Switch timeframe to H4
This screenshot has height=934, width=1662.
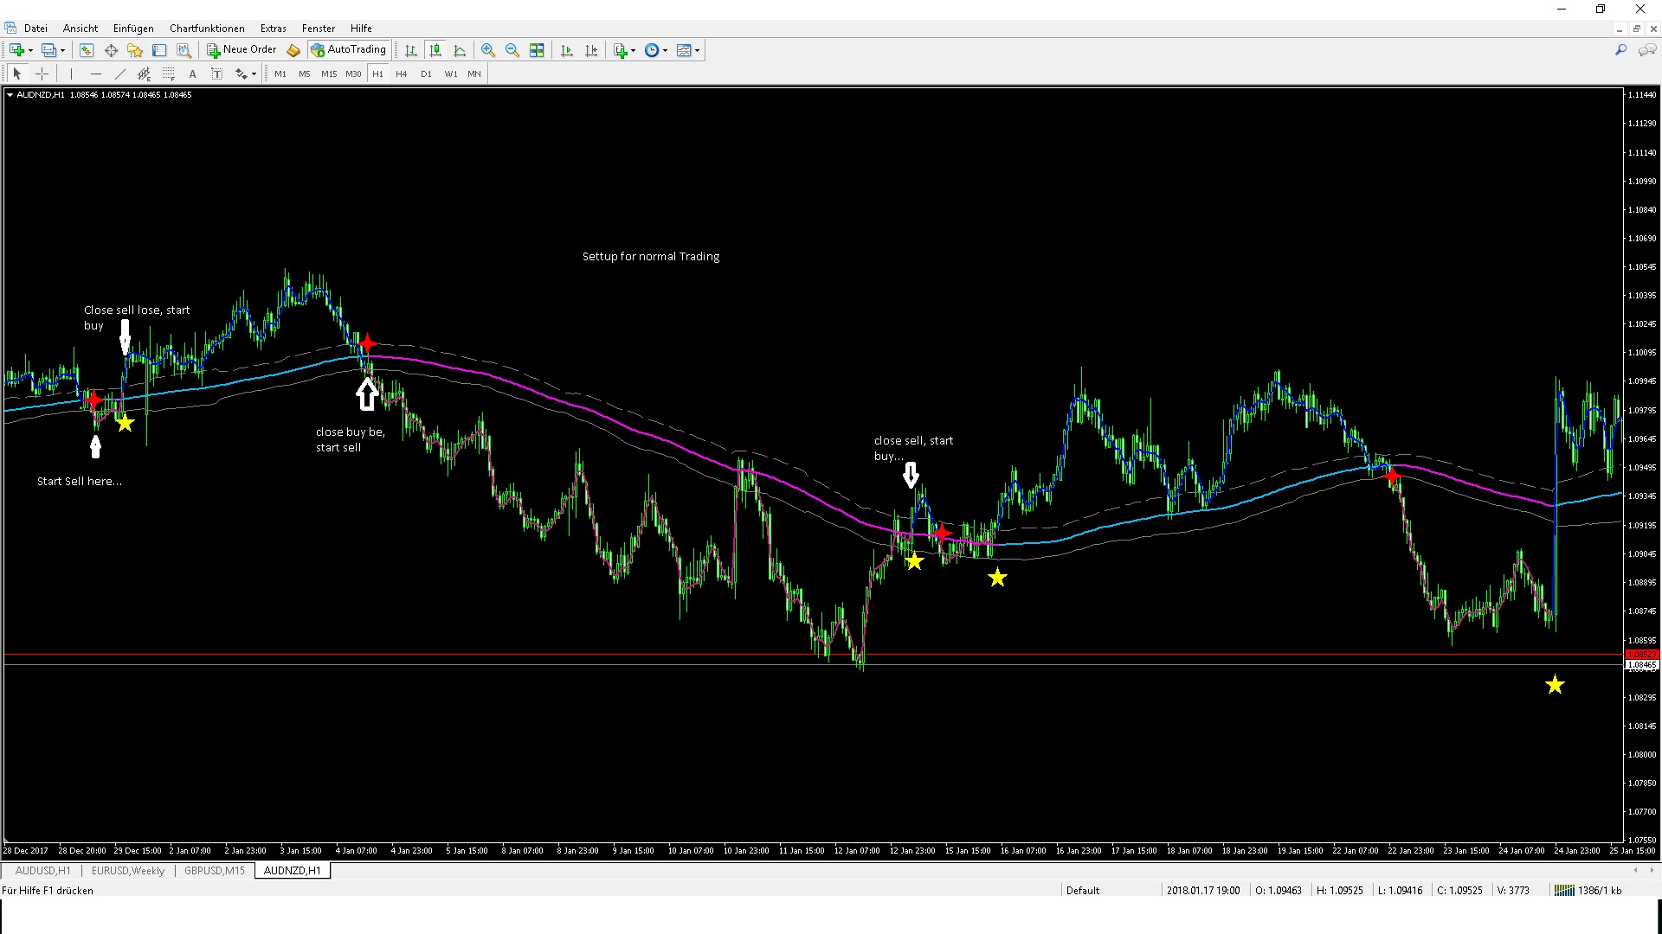[401, 74]
